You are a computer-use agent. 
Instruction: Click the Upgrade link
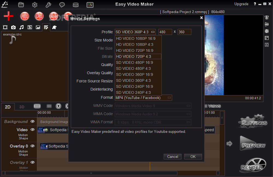tap(241, 4)
